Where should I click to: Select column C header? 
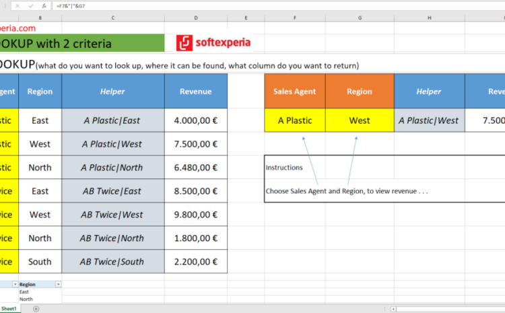[112, 18]
